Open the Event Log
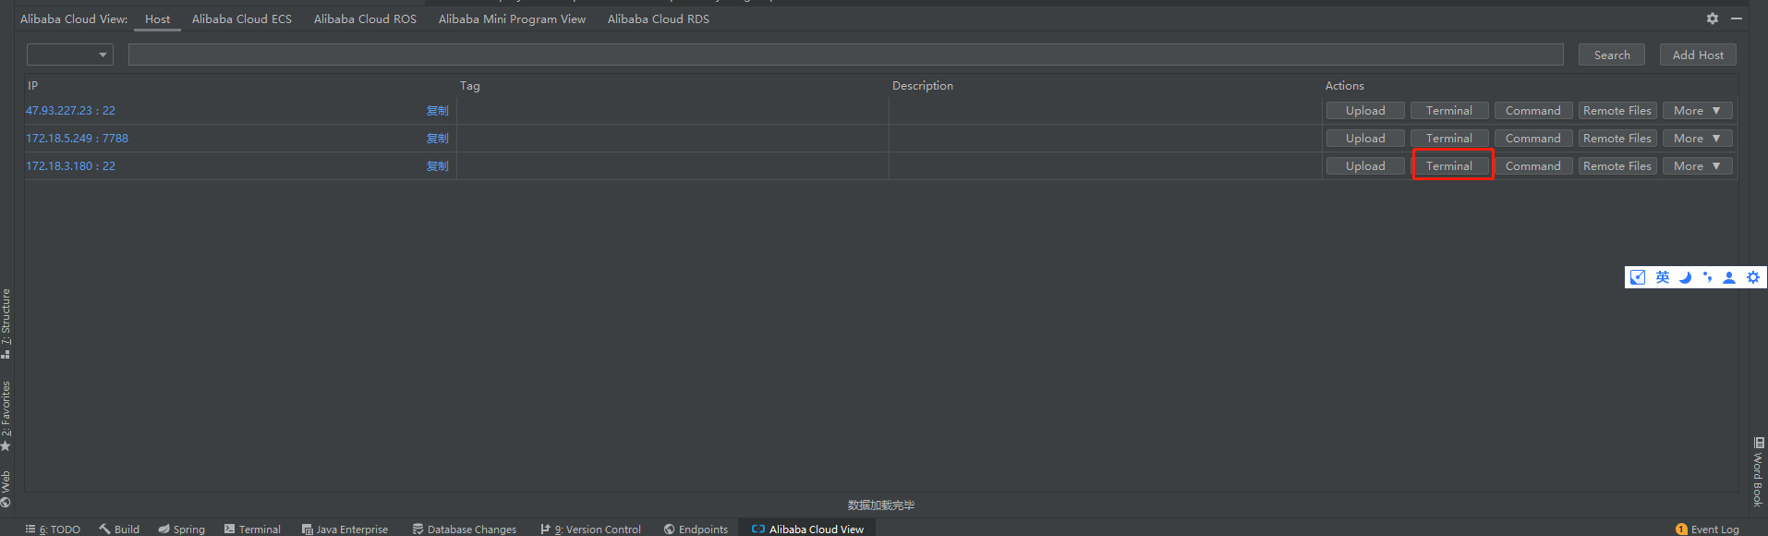Screen dimensions: 1768x536 [x=1707, y=530]
